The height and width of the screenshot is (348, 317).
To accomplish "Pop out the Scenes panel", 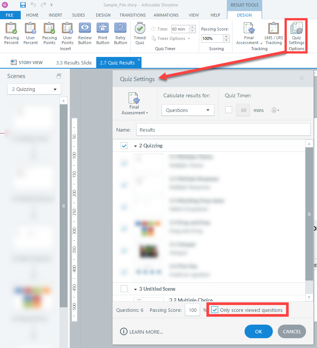I will [x=58, y=76].
